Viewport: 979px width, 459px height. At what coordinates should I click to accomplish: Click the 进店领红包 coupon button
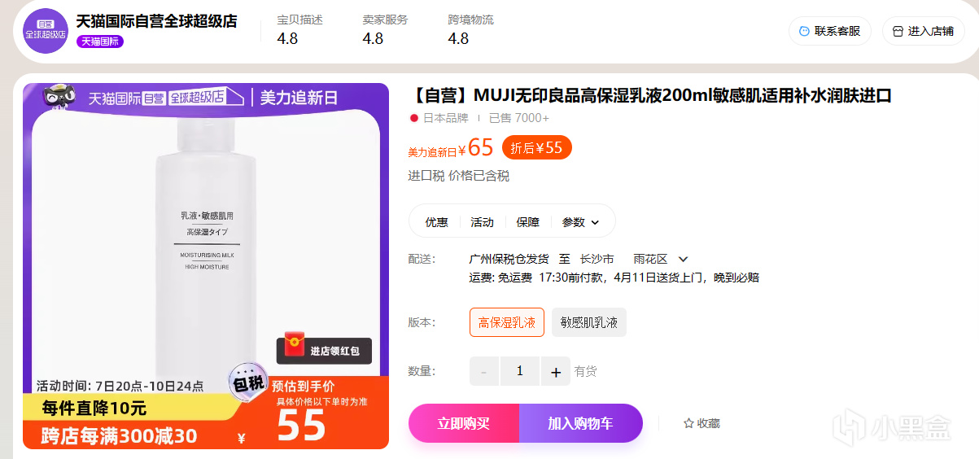click(x=324, y=351)
